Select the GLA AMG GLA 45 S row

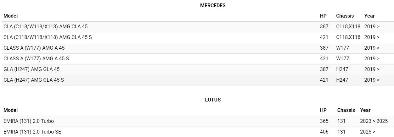[x=34, y=80]
